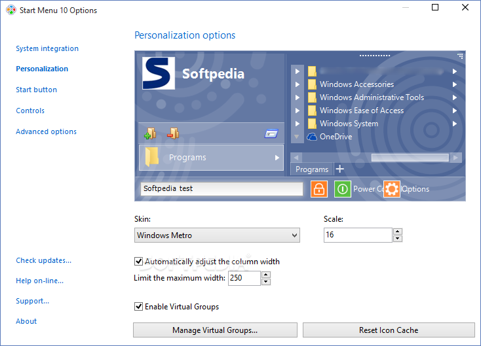481x346 pixels.
Task: Click the Start Menu 10 app icon in title bar
Action: point(11,10)
